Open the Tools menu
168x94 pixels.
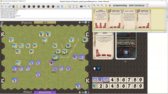[4, 3]
